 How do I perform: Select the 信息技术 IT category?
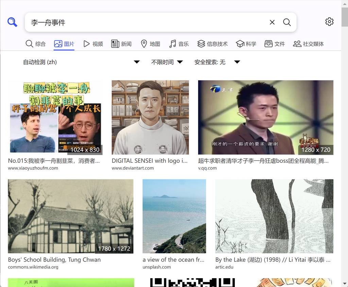pyautogui.click(x=212, y=44)
